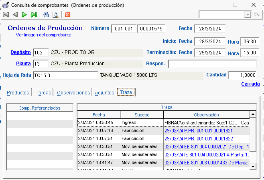Click the Depósito label link
Screen dimensions: 264x180
coord(20,52)
